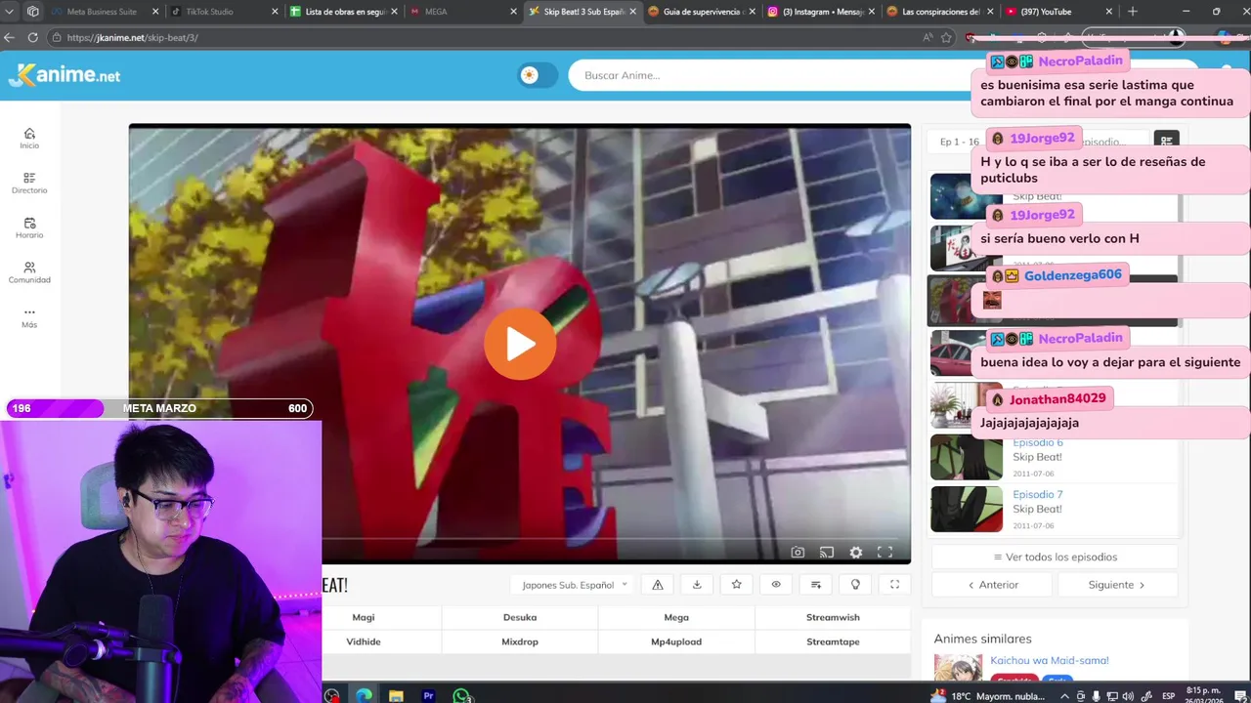Open the read aloud icon in the address bar
The width and height of the screenshot is (1251, 703).
pos(927,37)
